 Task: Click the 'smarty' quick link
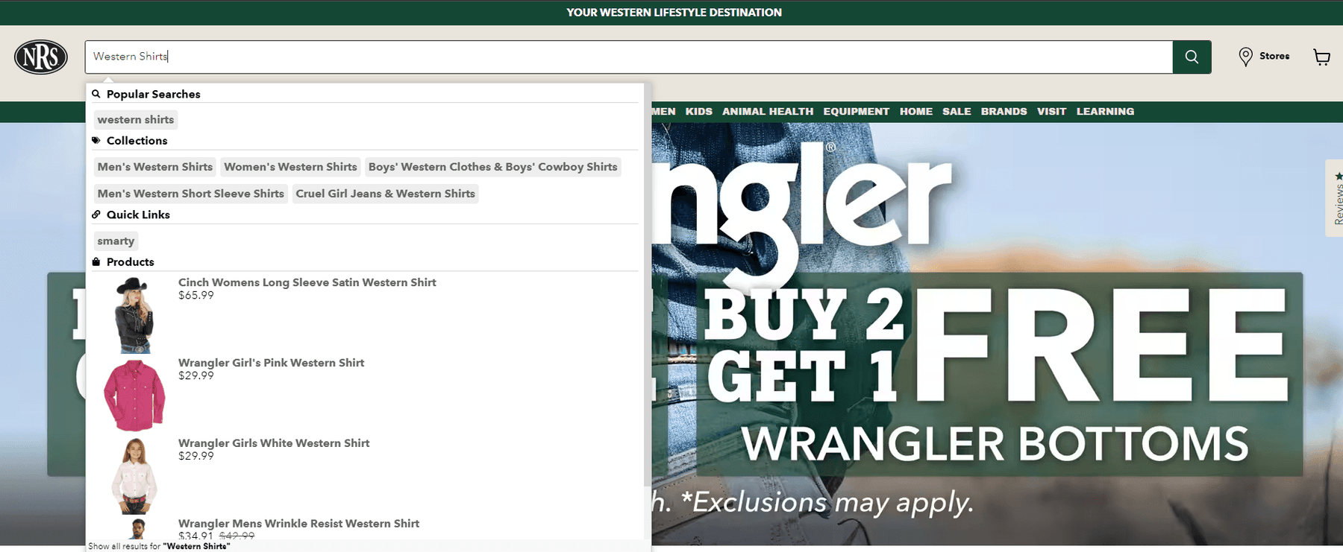pyautogui.click(x=116, y=241)
